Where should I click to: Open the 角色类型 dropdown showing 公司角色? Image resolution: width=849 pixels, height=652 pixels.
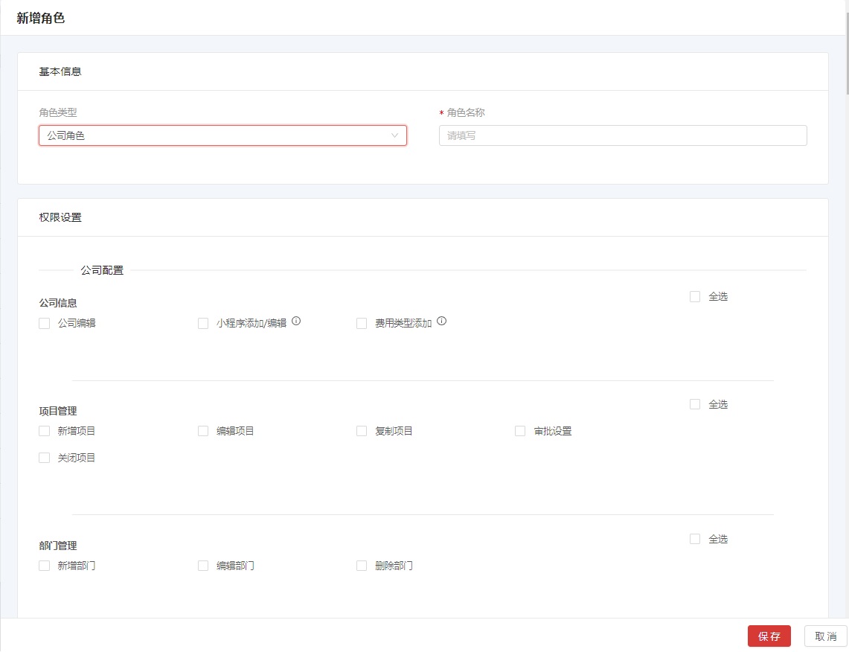pyautogui.click(x=222, y=135)
